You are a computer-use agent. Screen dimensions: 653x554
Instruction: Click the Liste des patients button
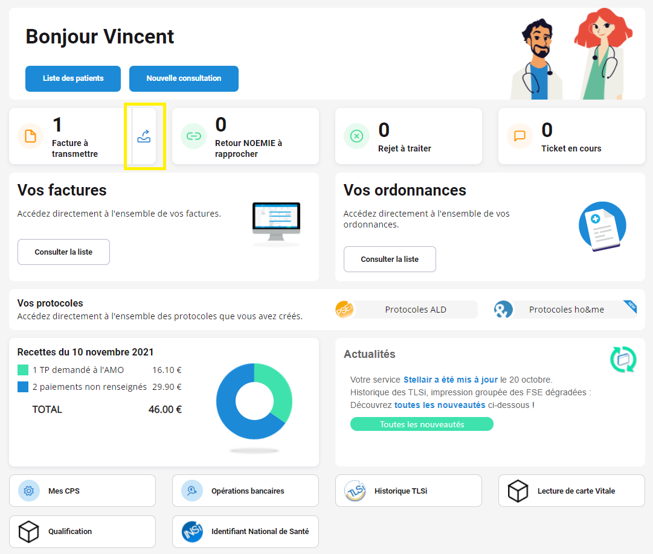tap(73, 78)
